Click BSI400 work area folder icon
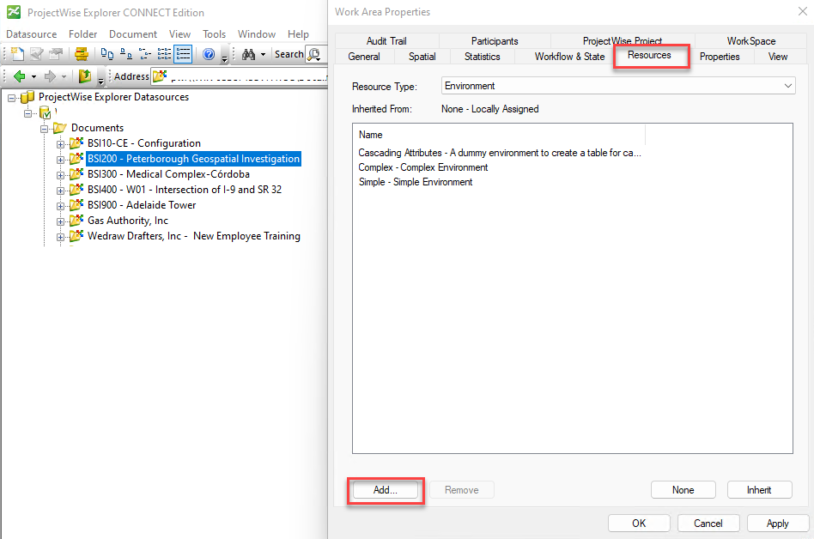This screenshot has height=539, width=814. point(76,190)
